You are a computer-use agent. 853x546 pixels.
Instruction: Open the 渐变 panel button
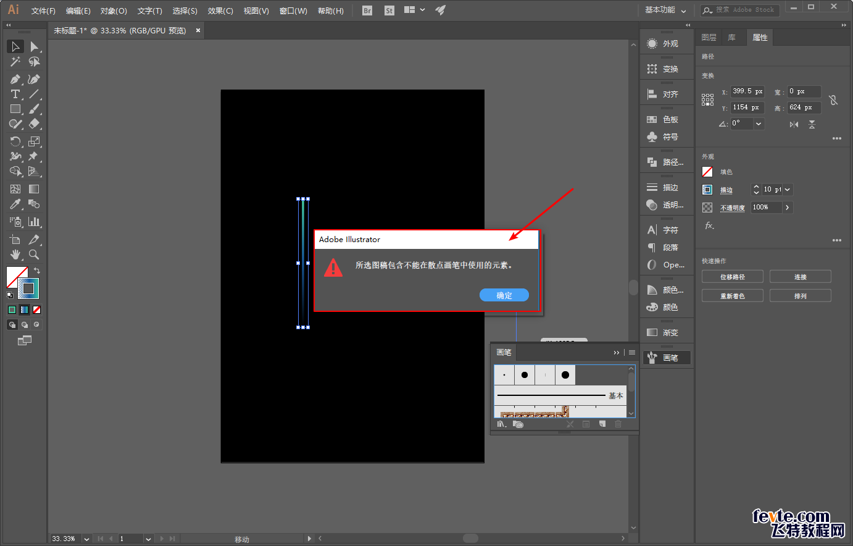pos(667,332)
